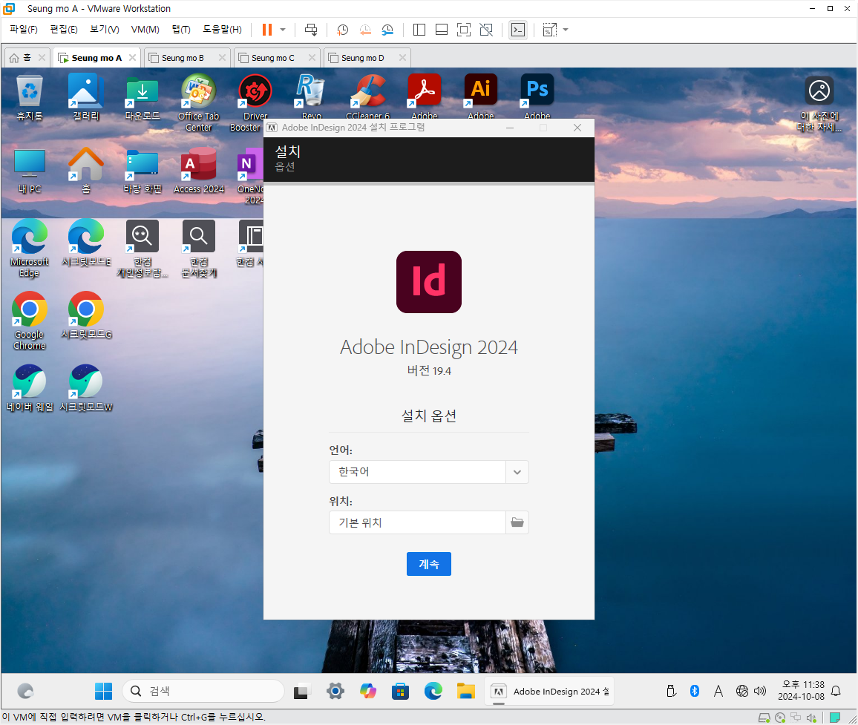Screen dimensions: 858x725
Task: Toggle the VMware library sidebar view icon
Action: (419, 30)
